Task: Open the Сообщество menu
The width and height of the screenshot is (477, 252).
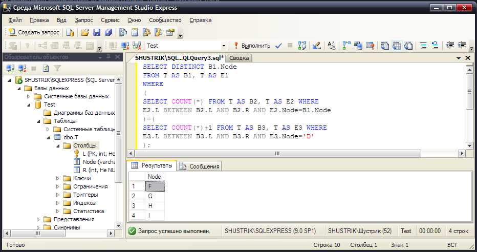Action: (x=165, y=20)
